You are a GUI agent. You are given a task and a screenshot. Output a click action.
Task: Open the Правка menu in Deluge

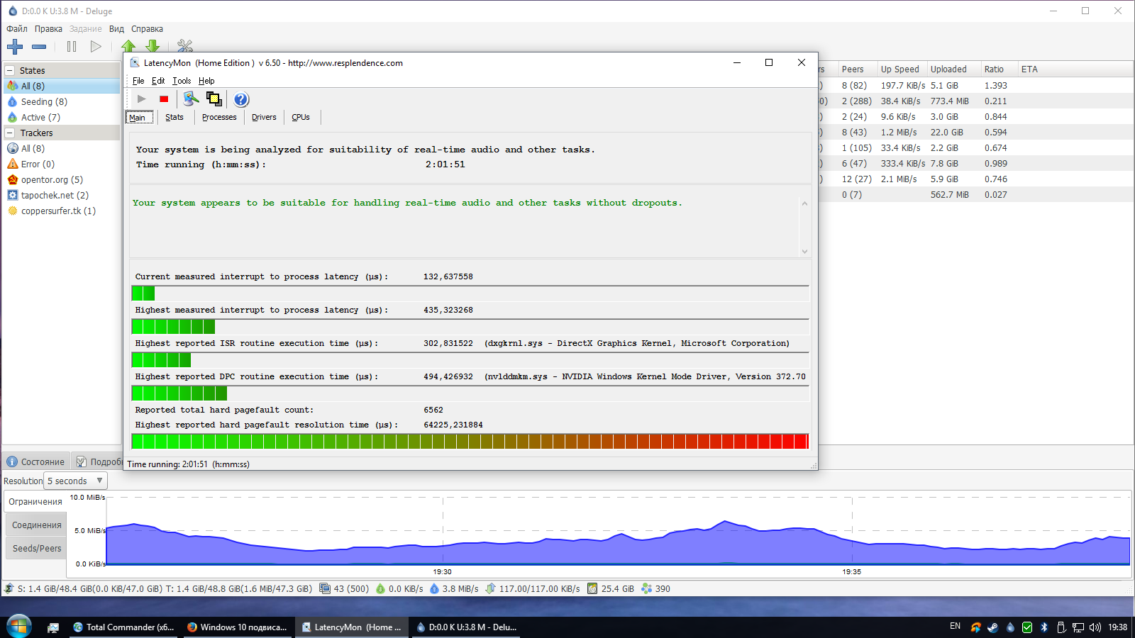(48, 29)
